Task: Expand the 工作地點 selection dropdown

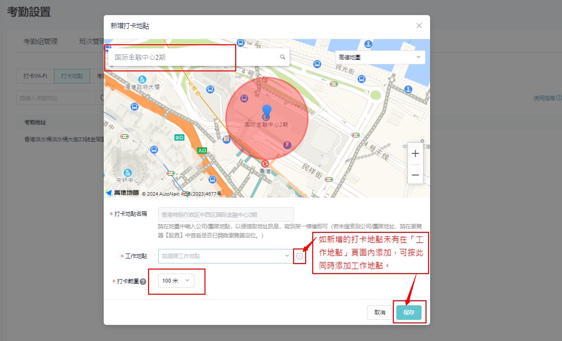Action: [224, 256]
